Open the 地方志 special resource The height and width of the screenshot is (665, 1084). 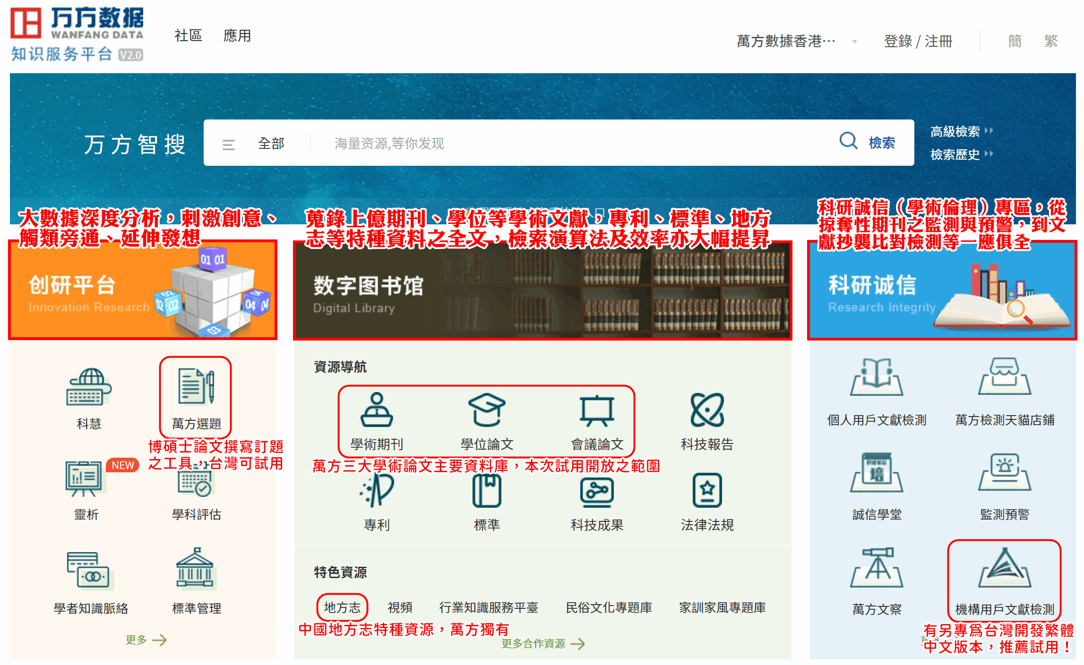[342, 607]
